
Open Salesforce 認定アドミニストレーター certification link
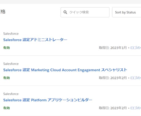pyautogui.click(x=35, y=40)
